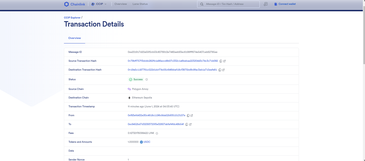Select the Overview tab under Transaction Details
365x161 pixels.
pos(74,38)
